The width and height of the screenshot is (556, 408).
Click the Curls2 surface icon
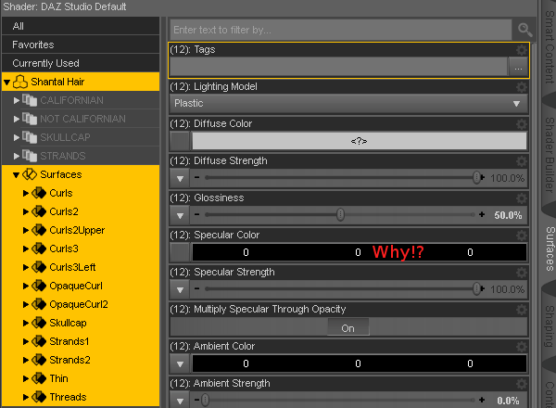(39, 211)
